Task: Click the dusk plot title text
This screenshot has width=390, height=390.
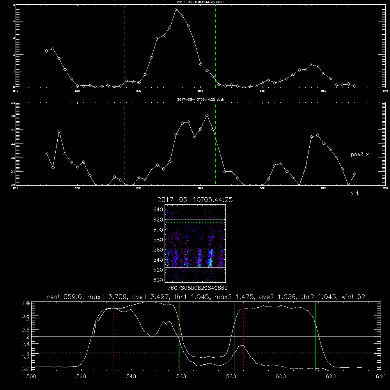Action: coord(200,99)
